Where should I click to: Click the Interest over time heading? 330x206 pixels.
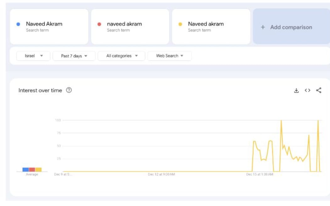[40, 90]
